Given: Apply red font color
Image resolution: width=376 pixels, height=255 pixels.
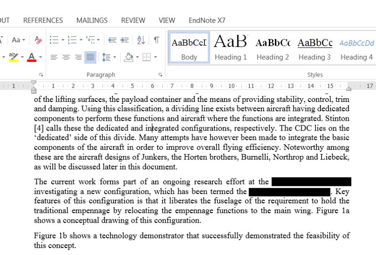Looking at the screenshot, I should coord(31,57).
